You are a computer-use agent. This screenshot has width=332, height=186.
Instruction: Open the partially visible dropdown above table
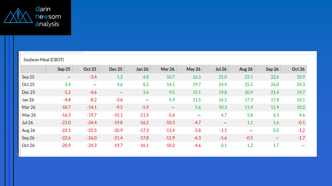click(x=54, y=52)
